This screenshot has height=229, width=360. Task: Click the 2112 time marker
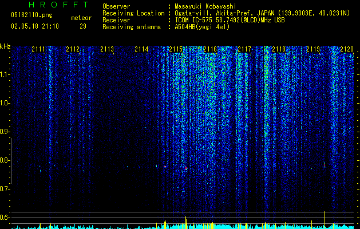click(x=73, y=49)
